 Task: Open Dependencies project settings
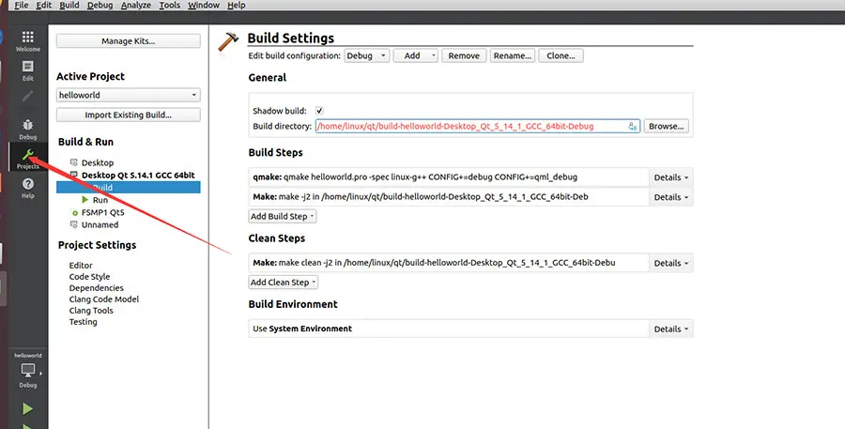pyautogui.click(x=96, y=288)
